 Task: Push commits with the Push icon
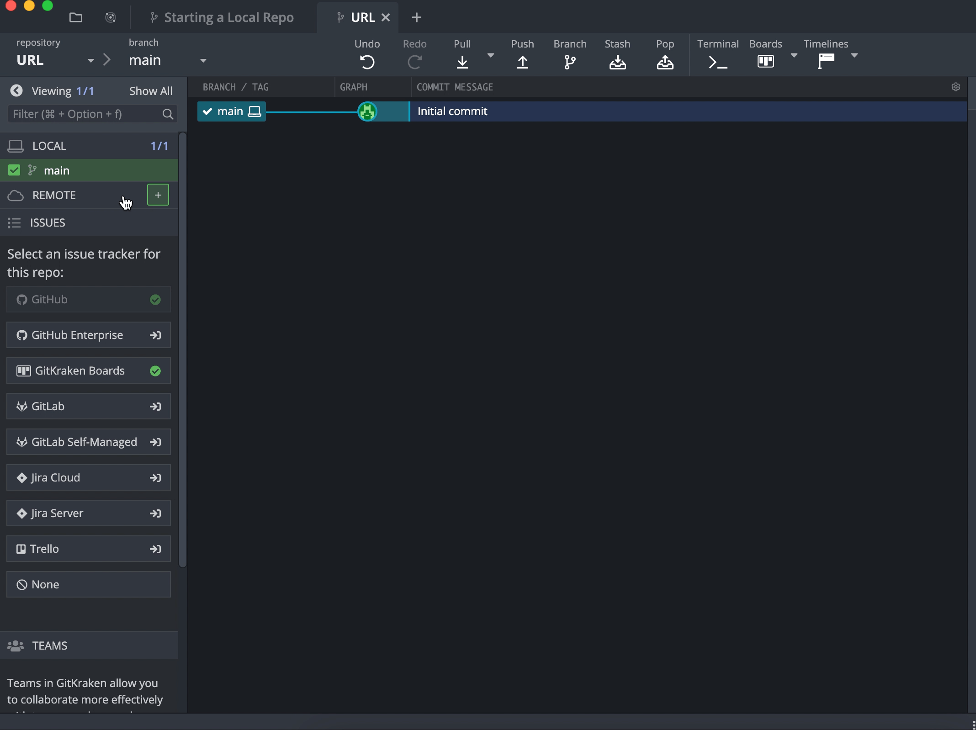click(522, 62)
